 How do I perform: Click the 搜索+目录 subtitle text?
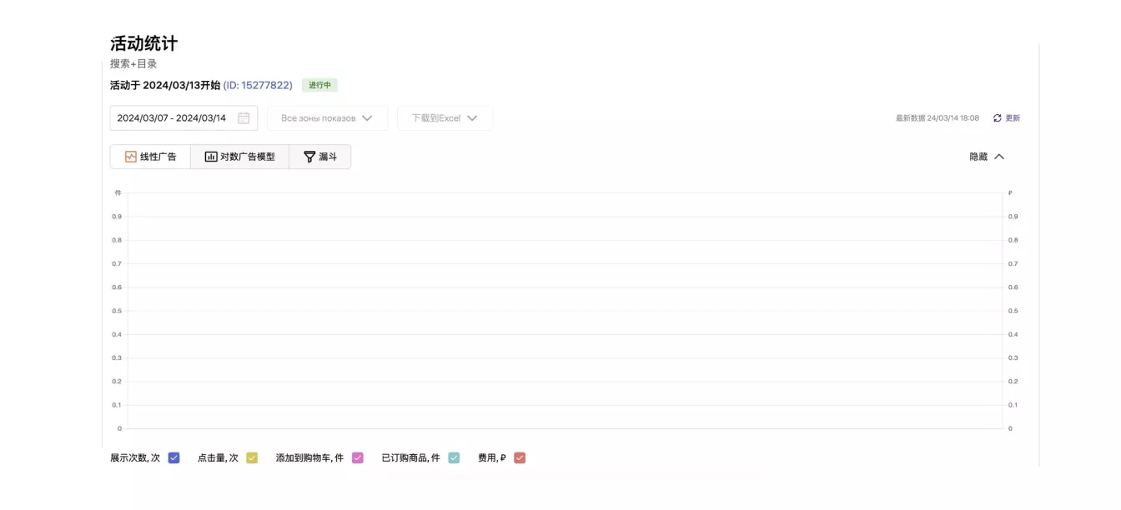coord(133,64)
